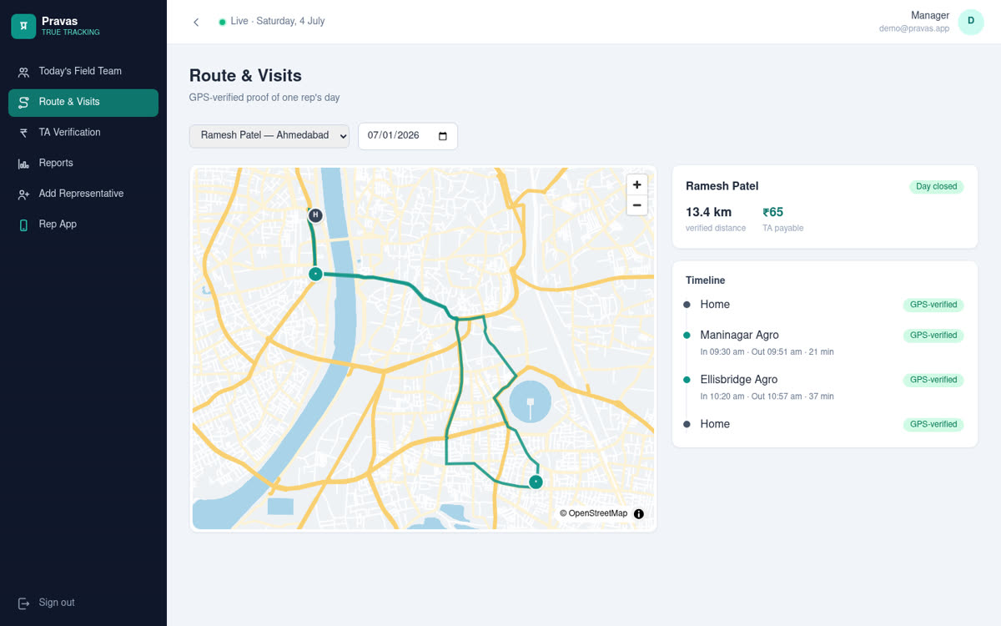
Task: Open Ramesh Patel — Ahmedabad rep dropdown
Action: 269,136
